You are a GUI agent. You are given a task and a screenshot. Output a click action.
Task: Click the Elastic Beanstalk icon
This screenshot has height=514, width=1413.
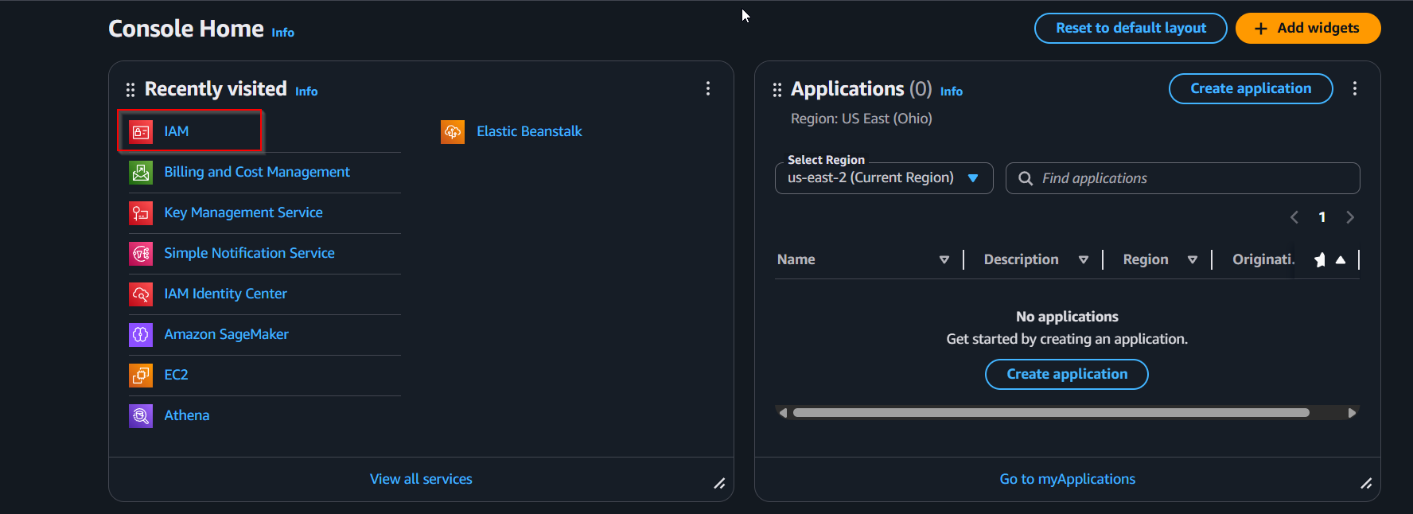(x=453, y=131)
